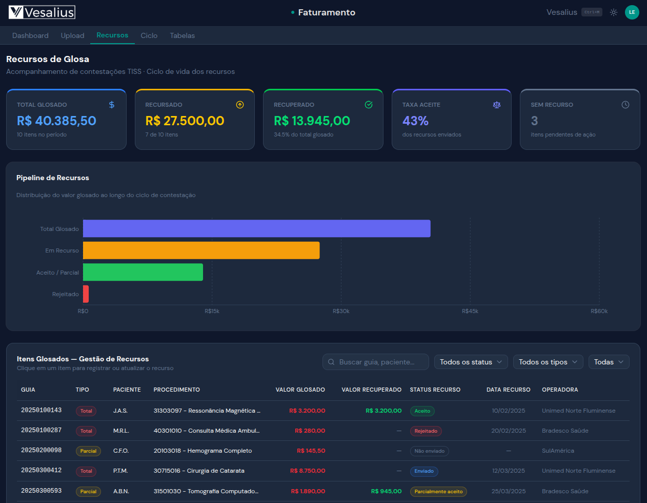Image resolution: width=647 pixels, height=503 pixels.
Task: Expand the 'Todos os tipos' dropdown
Action: coord(548,362)
